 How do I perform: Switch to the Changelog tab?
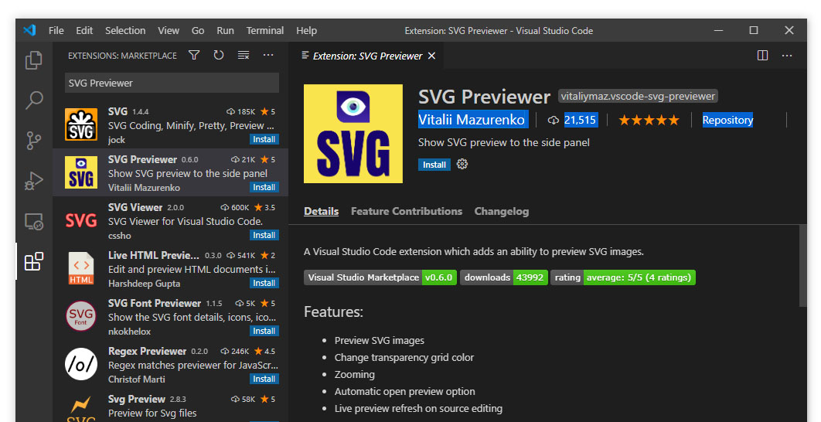[502, 212]
